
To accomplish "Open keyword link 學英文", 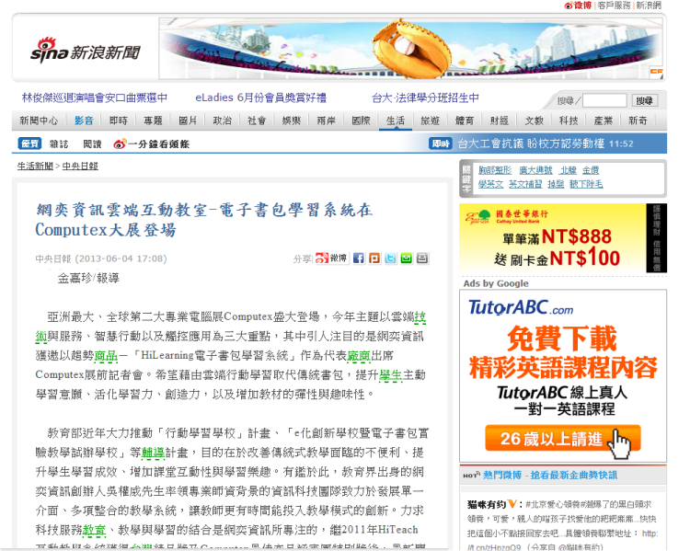I will click(x=490, y=184).
